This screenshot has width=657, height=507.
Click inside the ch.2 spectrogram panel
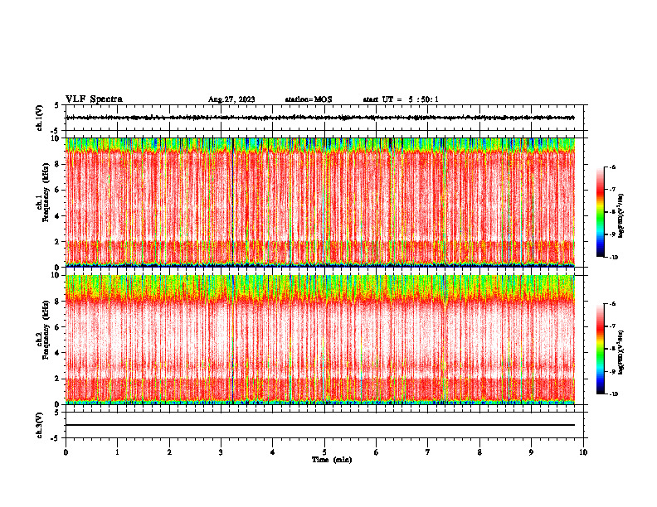click(x=320, y=340)
